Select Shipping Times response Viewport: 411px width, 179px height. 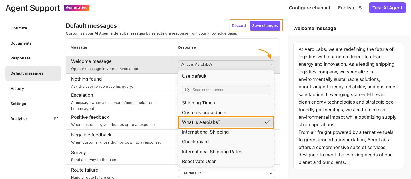point(226,103)
